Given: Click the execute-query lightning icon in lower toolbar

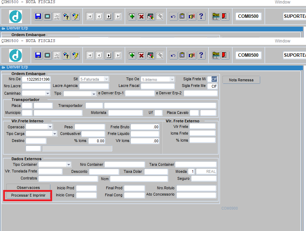Looking at the screenshot, I should tap(76, 55).
